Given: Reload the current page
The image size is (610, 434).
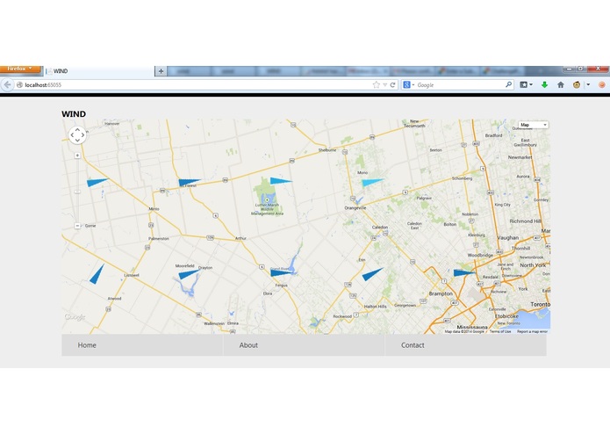Looking at the screenshot, I should click(x=392, y=85).
